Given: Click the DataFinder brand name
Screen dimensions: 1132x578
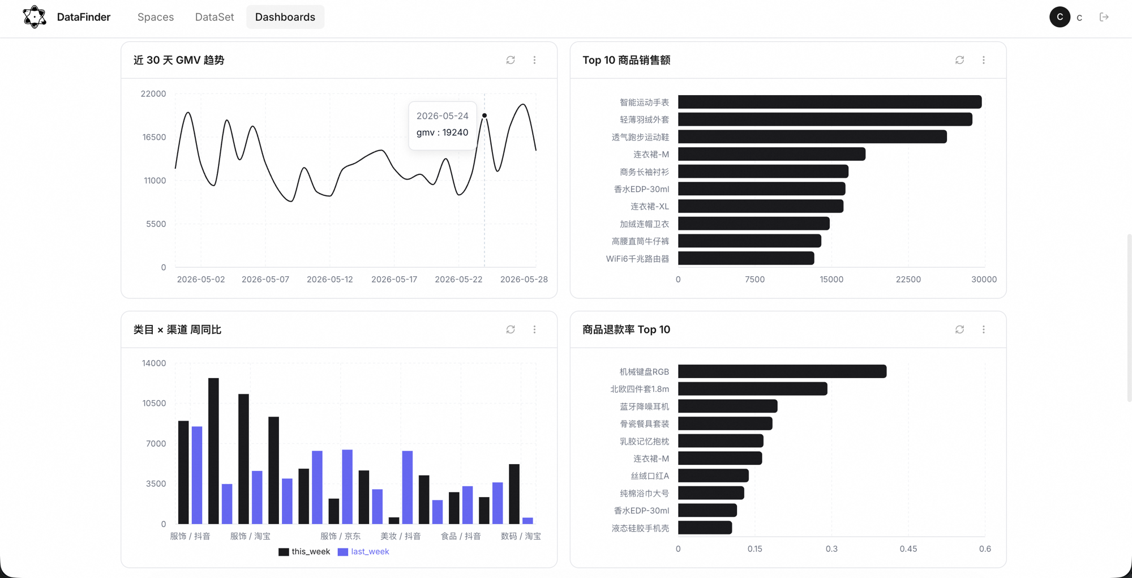Looking at the screenshot, I should pos(84,17).
